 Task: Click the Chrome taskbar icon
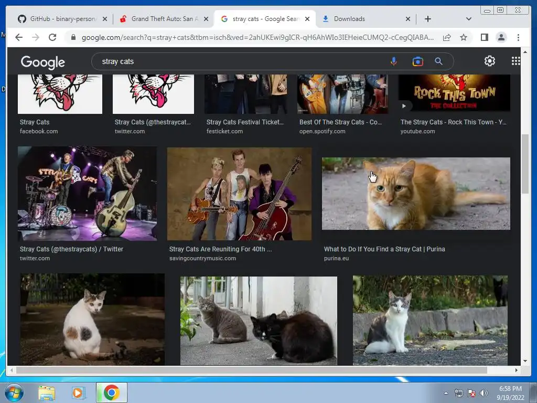click(x=111, y=393)
